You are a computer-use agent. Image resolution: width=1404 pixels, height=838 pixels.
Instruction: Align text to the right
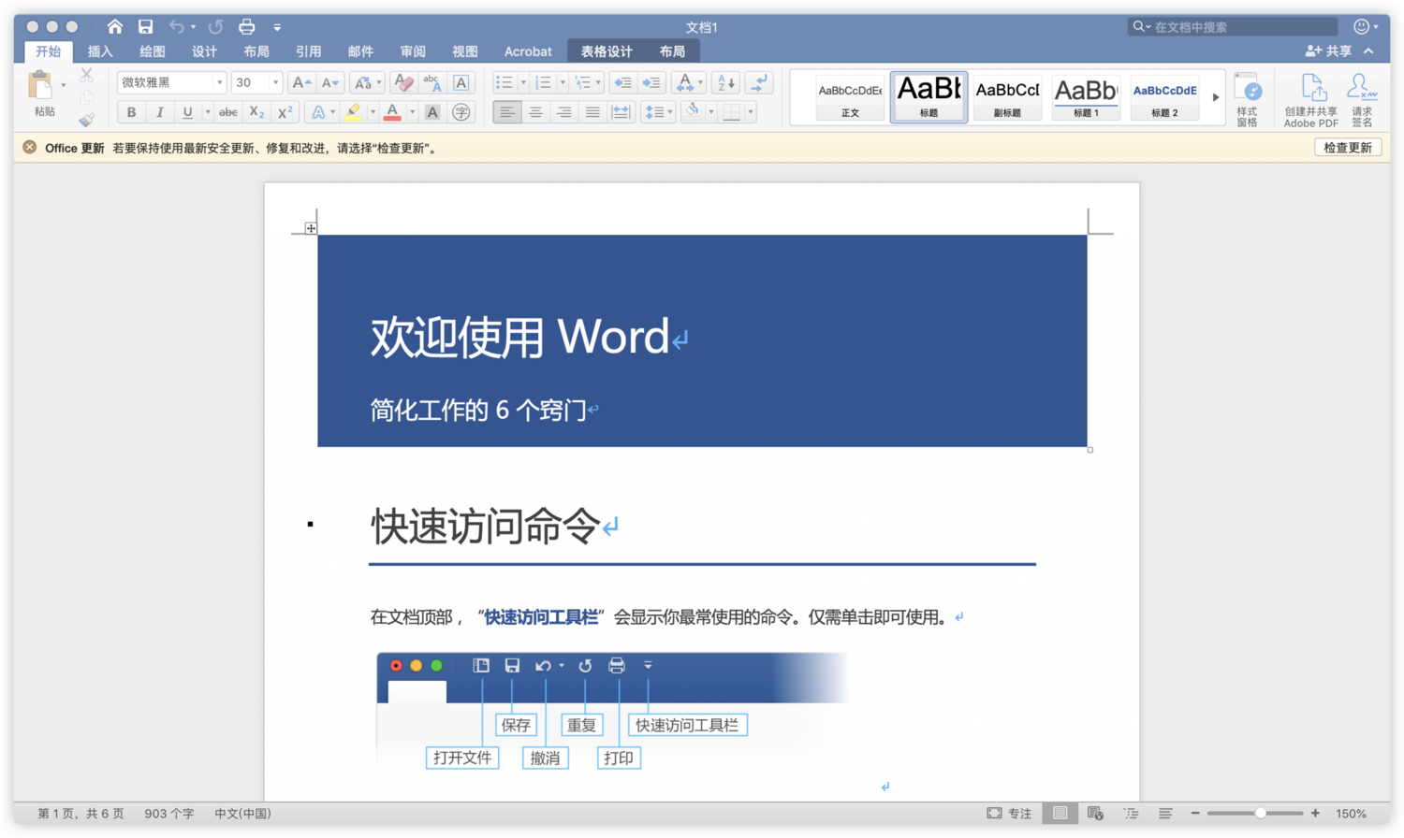pyautogui.click(x=563, y=112)
